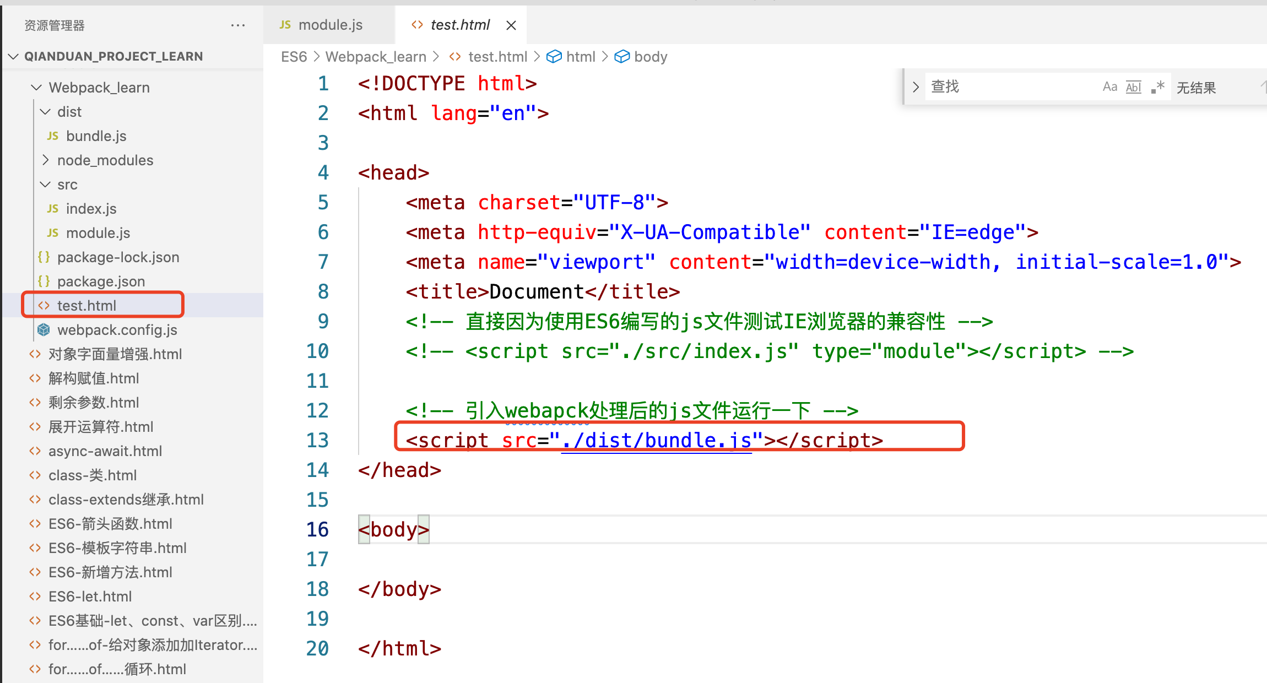Click test.html in the breadcrumb path
The image size is (1267, 683).
498,57
